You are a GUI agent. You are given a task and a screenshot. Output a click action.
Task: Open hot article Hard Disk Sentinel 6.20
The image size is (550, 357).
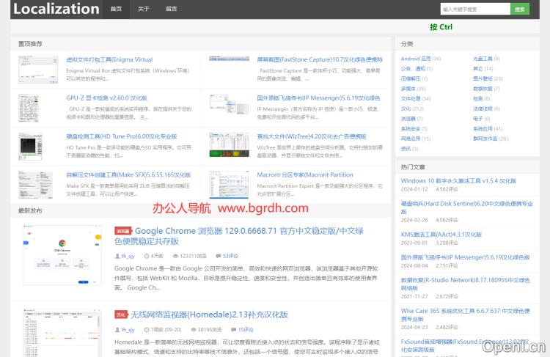[x=467, y=207]
